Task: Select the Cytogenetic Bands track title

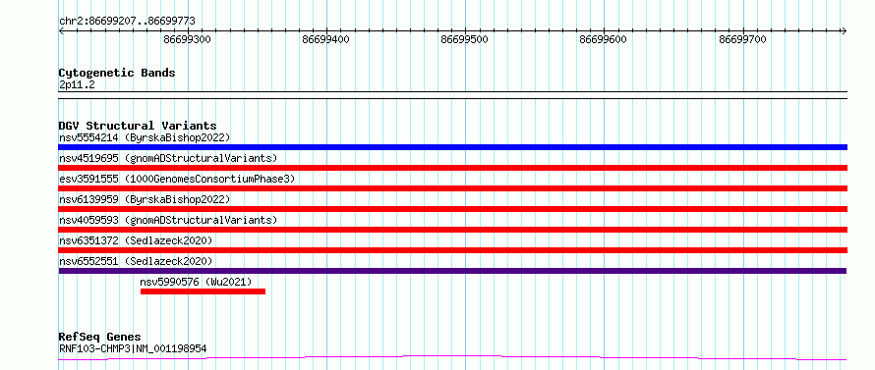Action: (117, 73)
